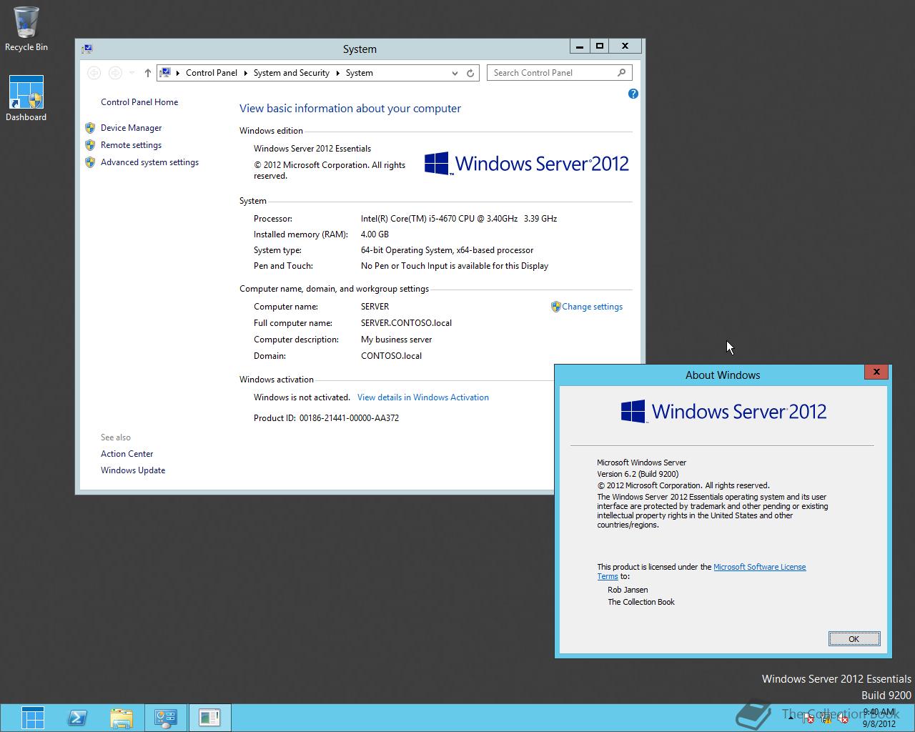Click 'My business server' description text
The width and height of the screenshot is (915, 732).
pos(396,340)
